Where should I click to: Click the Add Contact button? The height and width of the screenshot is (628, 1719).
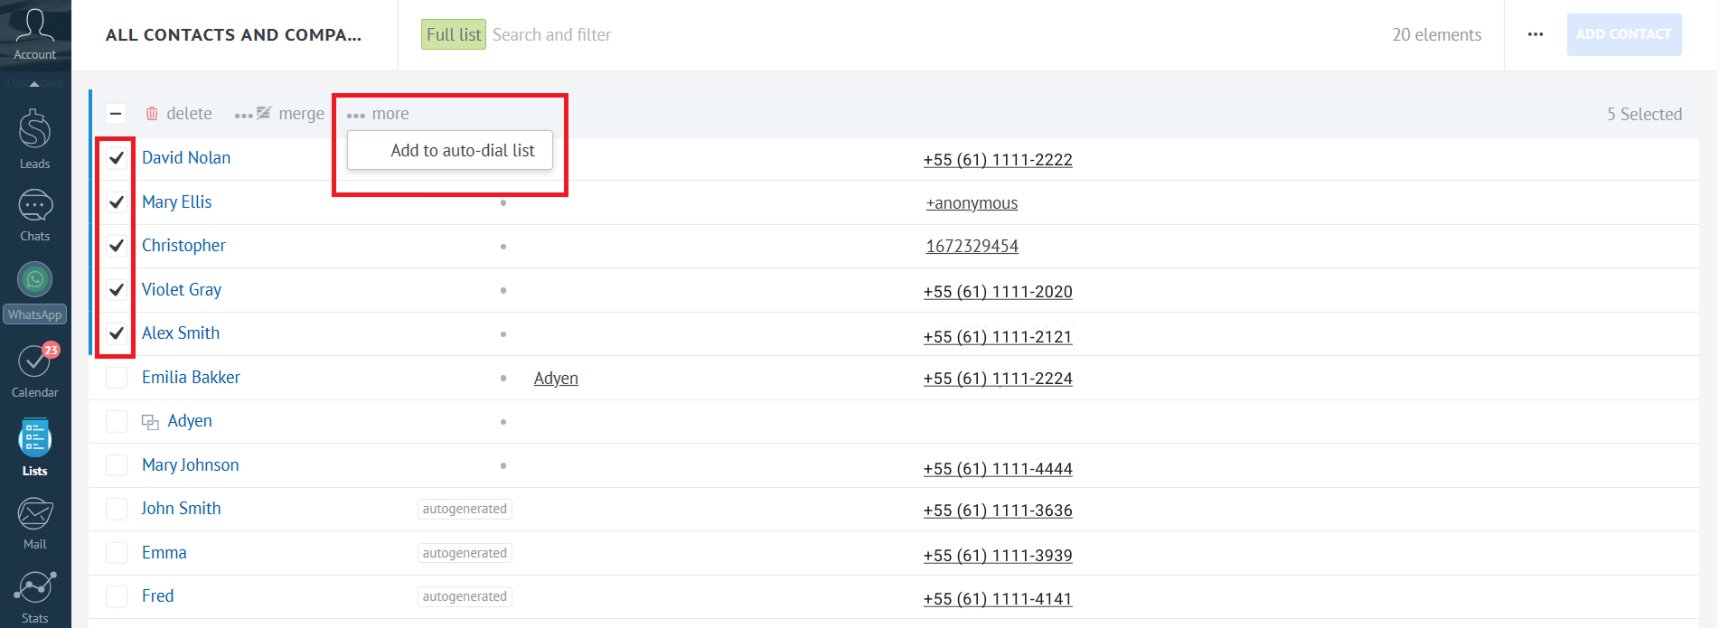(x=1623, y=34)
